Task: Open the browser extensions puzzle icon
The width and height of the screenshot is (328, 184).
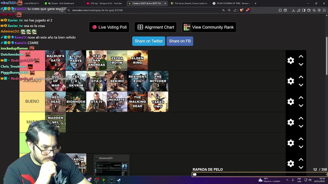Action: [280, 10]
